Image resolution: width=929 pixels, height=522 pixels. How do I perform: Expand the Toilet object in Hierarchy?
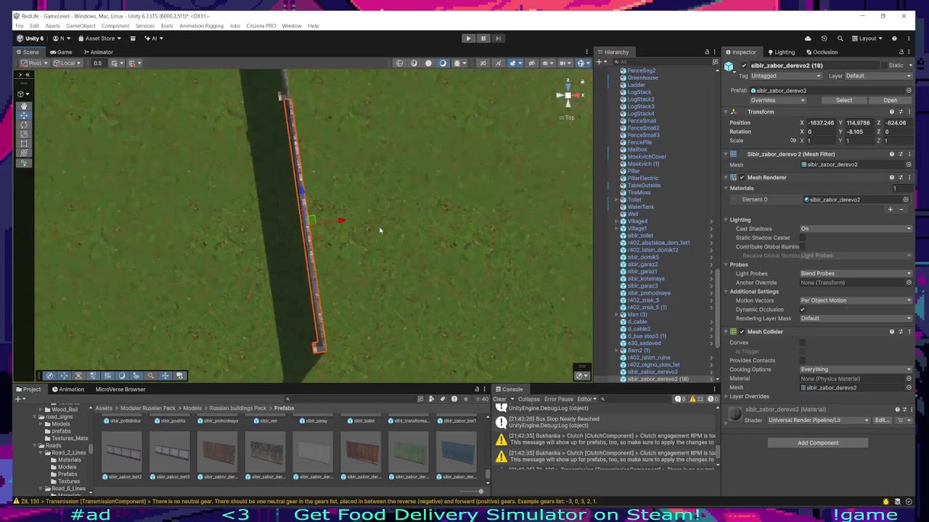pyautogui.click(x=616, y=200)
